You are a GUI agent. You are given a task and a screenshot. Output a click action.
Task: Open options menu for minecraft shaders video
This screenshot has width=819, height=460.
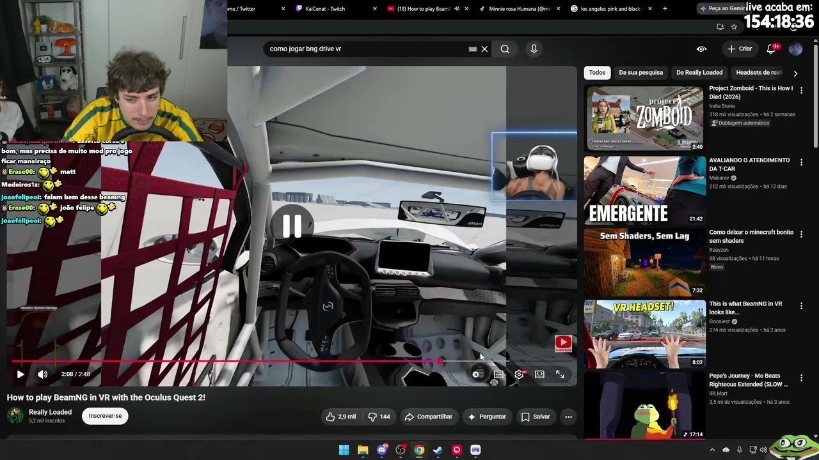[801, 234]
